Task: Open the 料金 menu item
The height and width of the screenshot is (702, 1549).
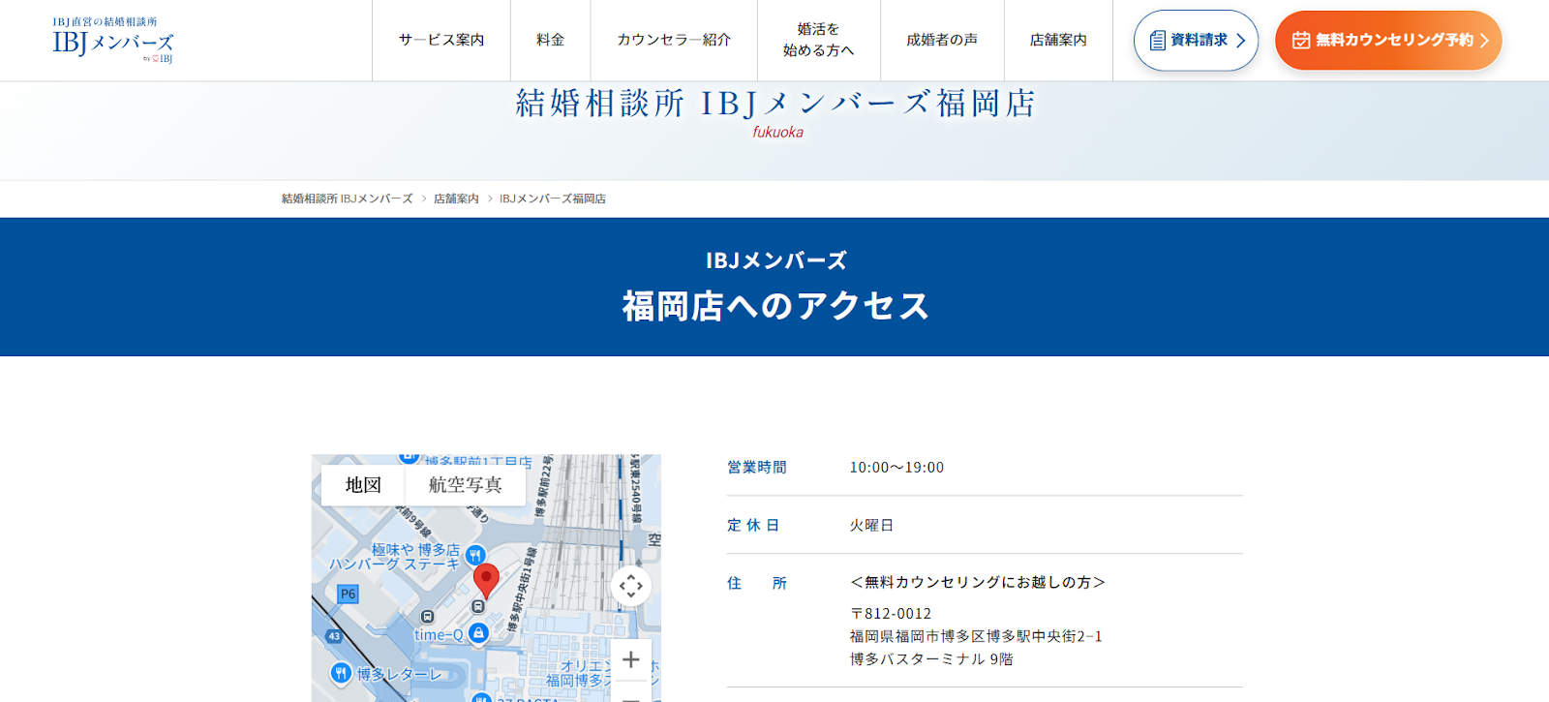Action: click(x=550, y=40)
